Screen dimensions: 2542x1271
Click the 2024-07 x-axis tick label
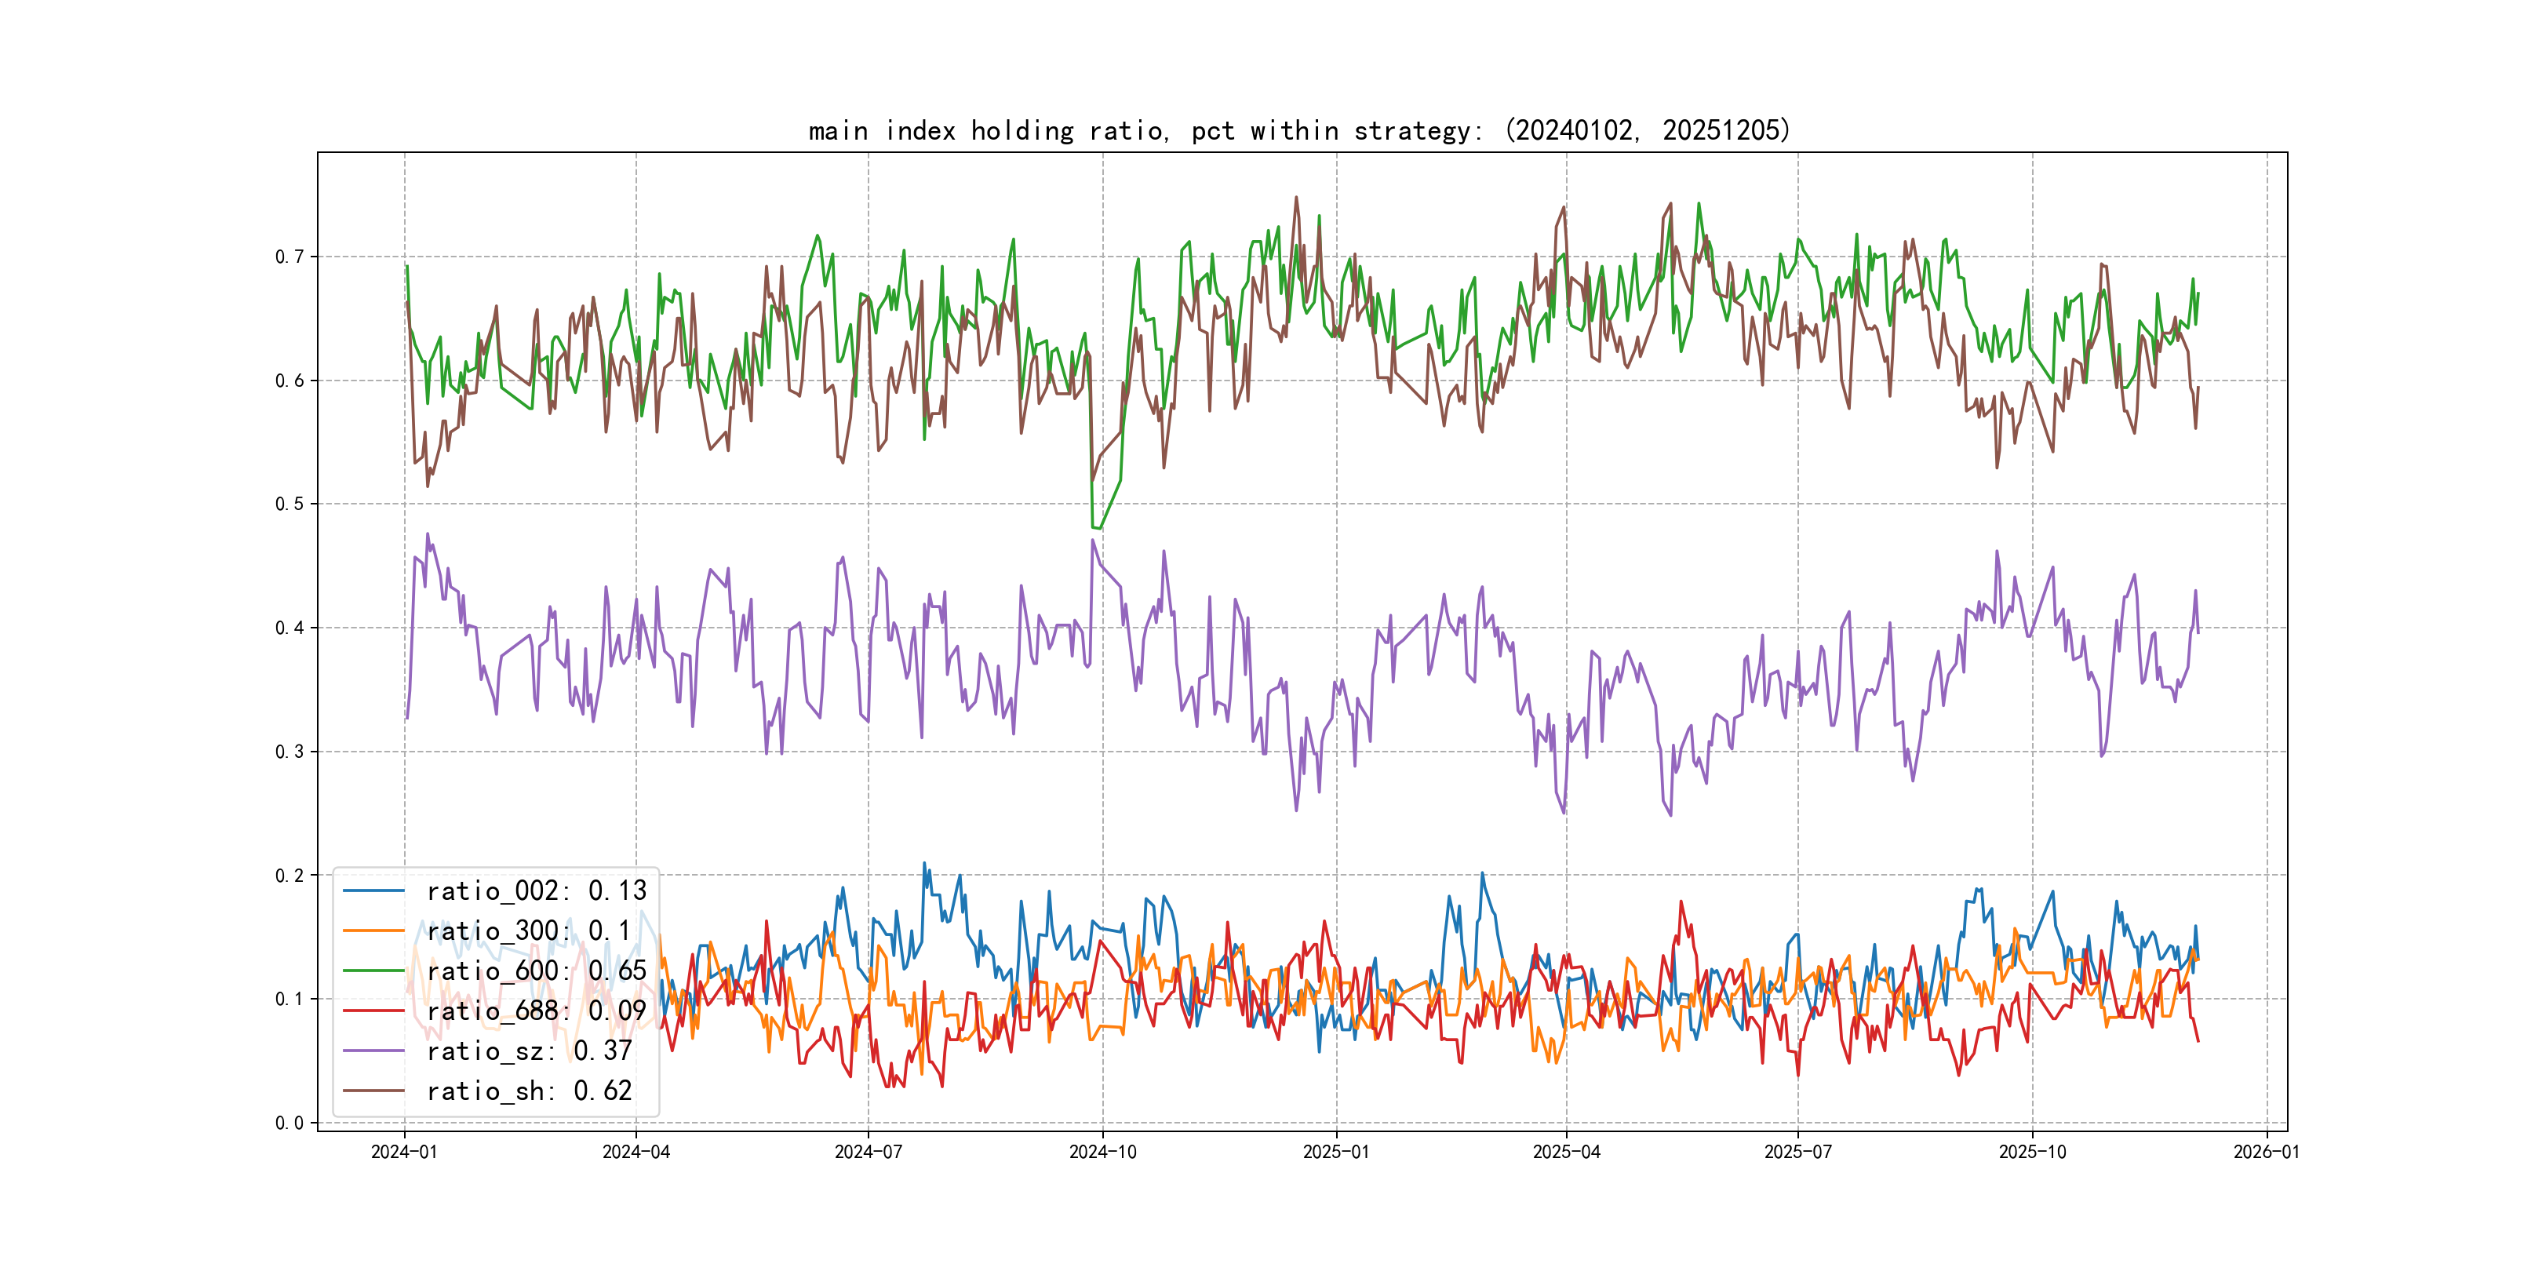[x=868, y=1152]
